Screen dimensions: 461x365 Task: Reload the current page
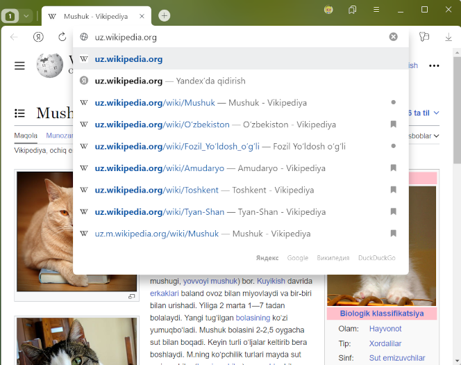(62, 37)
